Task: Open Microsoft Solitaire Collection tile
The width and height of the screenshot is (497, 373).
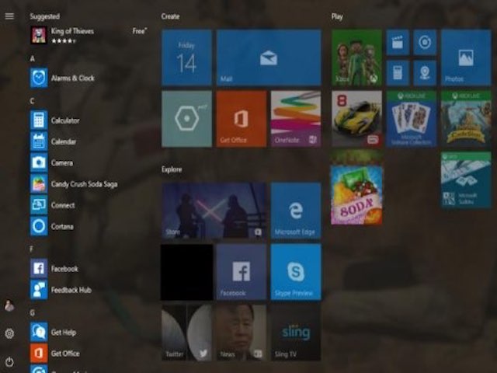Action: [412, 119]
